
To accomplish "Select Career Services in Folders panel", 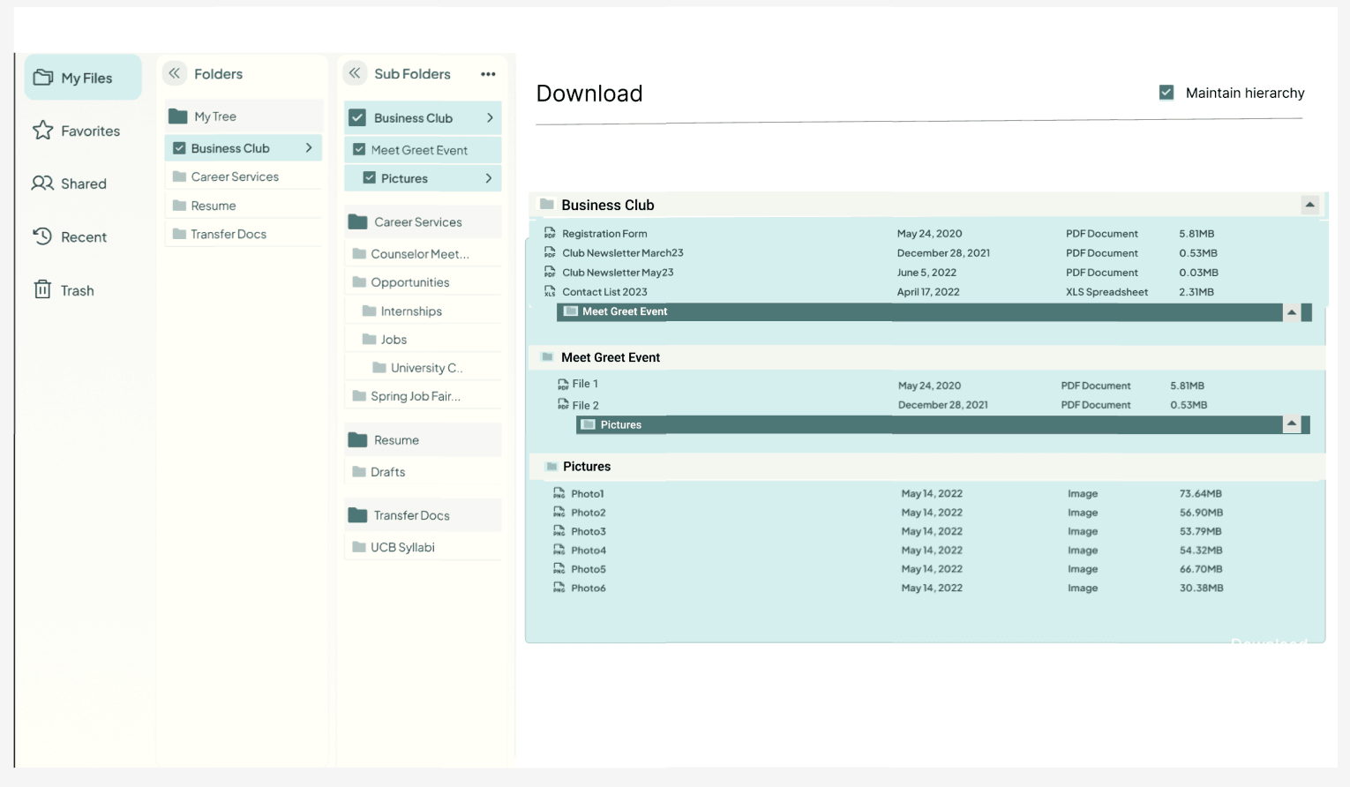I will pyautogui.click(x=244, y=176).
